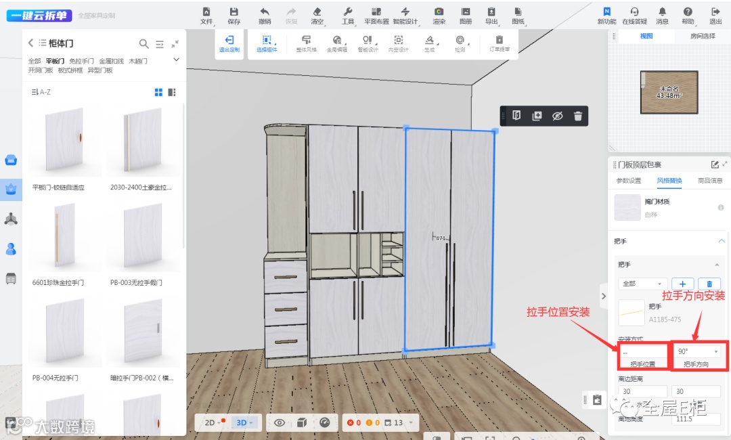Open 智能设计 in the sub-toolbar
The width and height of the screenshot is (731, 440).
point(368,44)
